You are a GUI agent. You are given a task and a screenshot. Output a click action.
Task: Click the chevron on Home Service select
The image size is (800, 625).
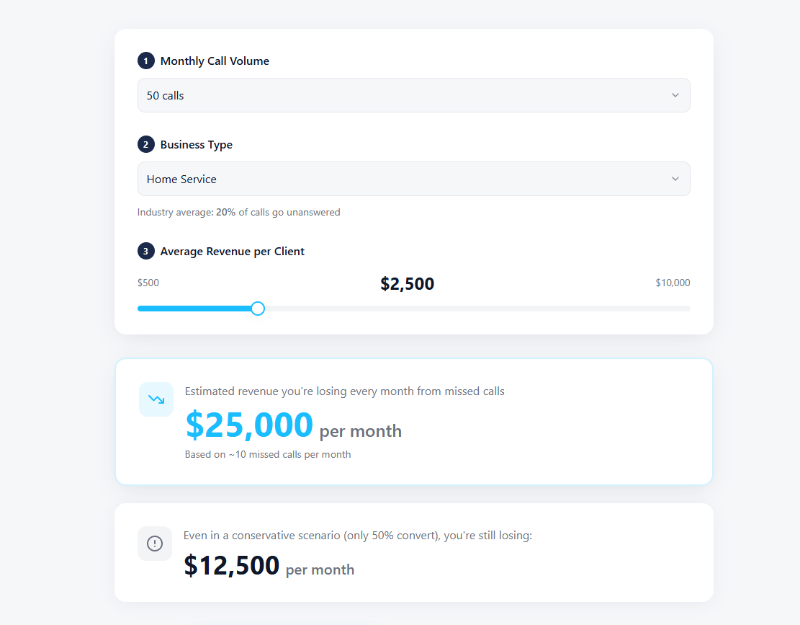click(x=675, y=179)
